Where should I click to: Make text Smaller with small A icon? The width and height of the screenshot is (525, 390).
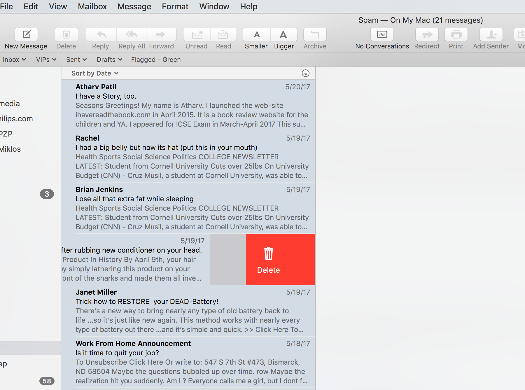pos(257,35)
